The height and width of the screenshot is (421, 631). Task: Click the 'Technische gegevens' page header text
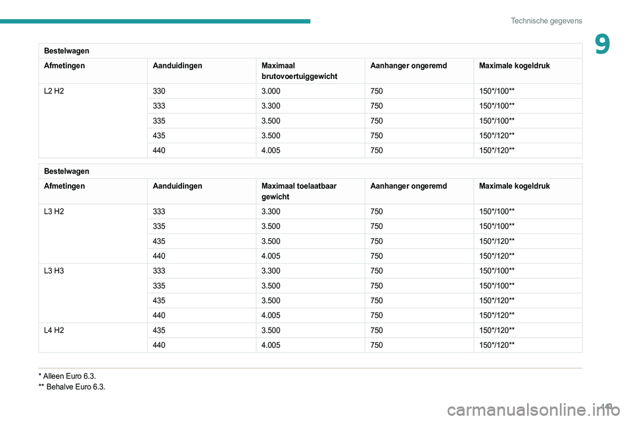tap(546, 21)
